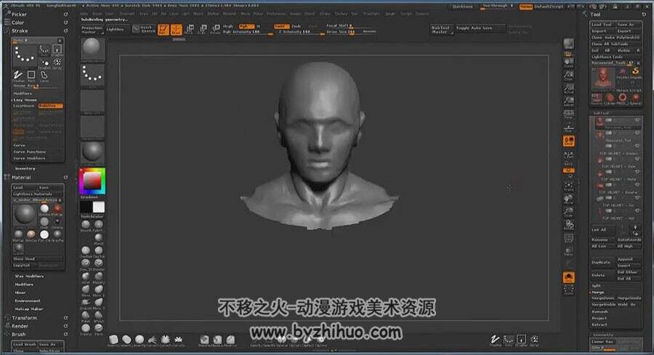Click QuickSave in the title bar
This screenshot has width=654, height=355.
463,7
